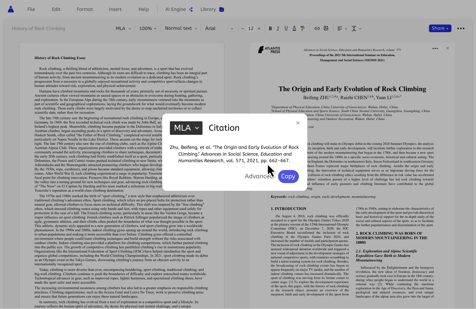Insert a link with the link icon

pyautogui.click(x=317, y=28)
